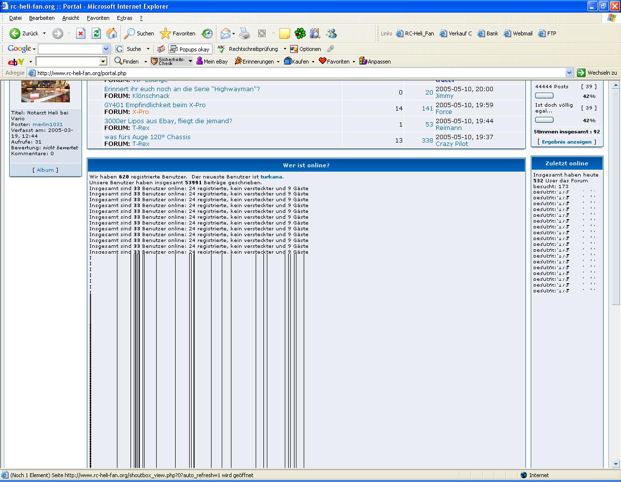Expand the eBay search field dropdown

coord(103,62)
